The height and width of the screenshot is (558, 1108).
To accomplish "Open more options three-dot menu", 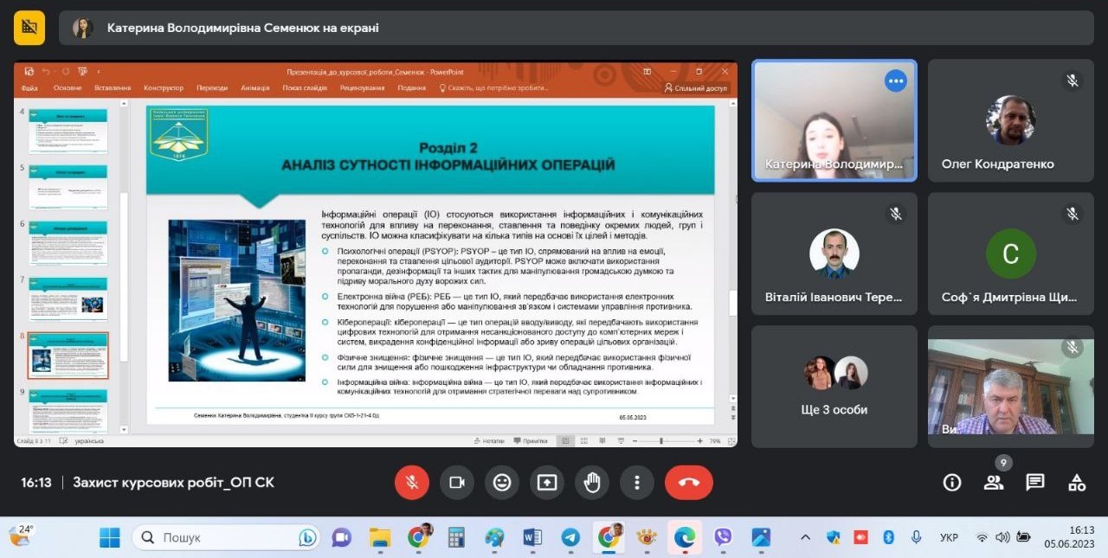I will (637, 483).
